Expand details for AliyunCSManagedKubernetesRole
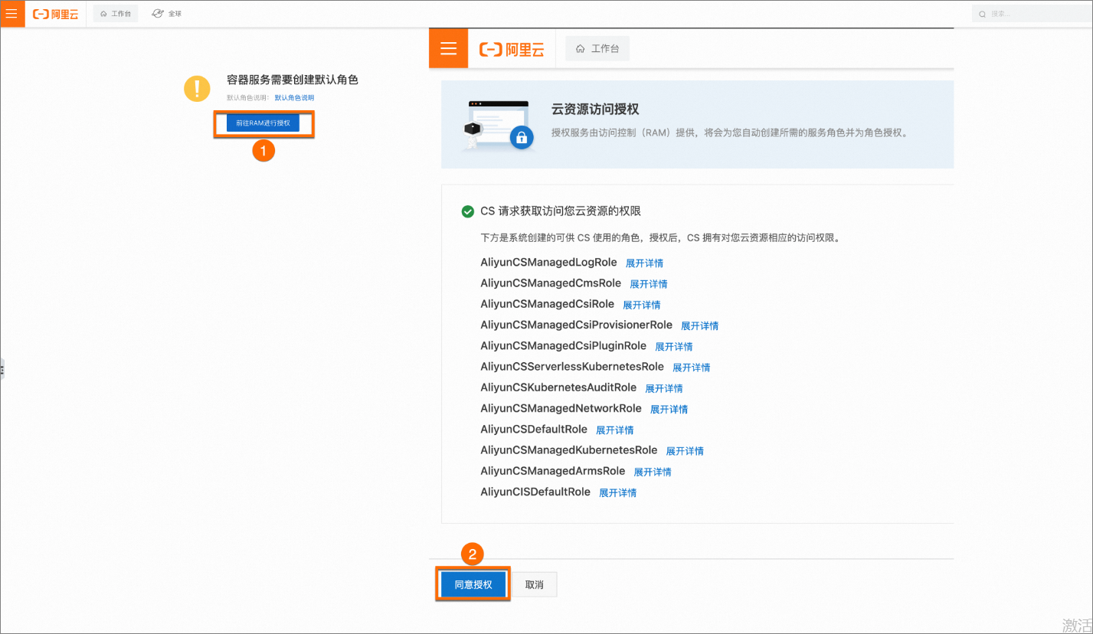Viewport: 1093px width, 634px height. 685,450
